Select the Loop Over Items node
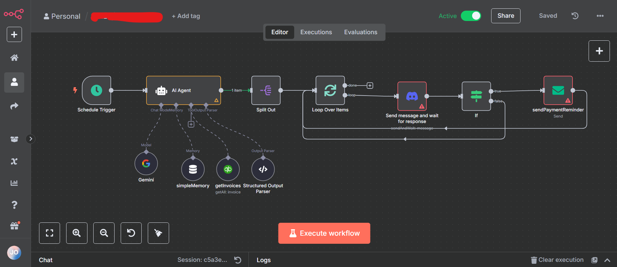The width and height of the screenshot is (617, 267). (x=330, y=90)
